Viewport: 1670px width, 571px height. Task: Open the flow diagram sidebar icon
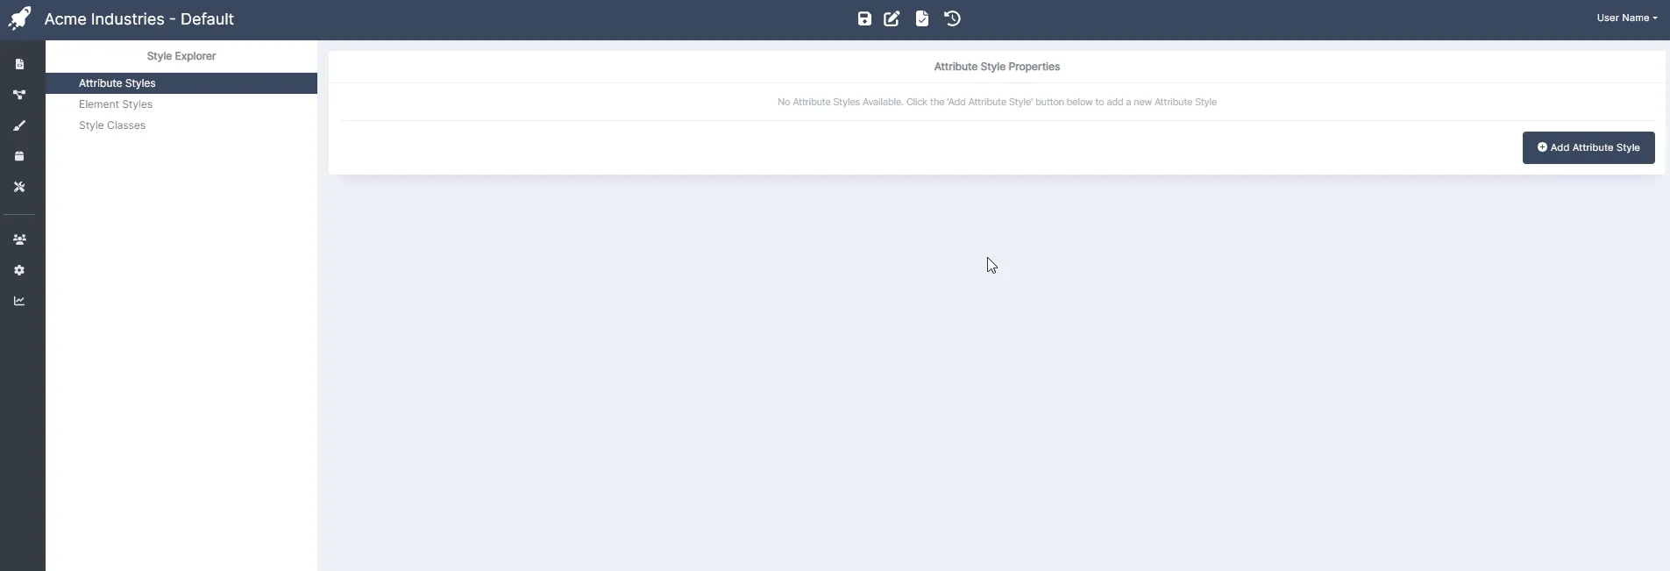[19, 95]
